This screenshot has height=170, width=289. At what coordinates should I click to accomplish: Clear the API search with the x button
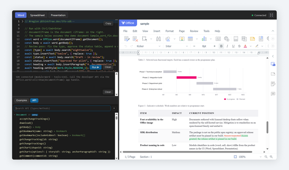coord(114,108)
